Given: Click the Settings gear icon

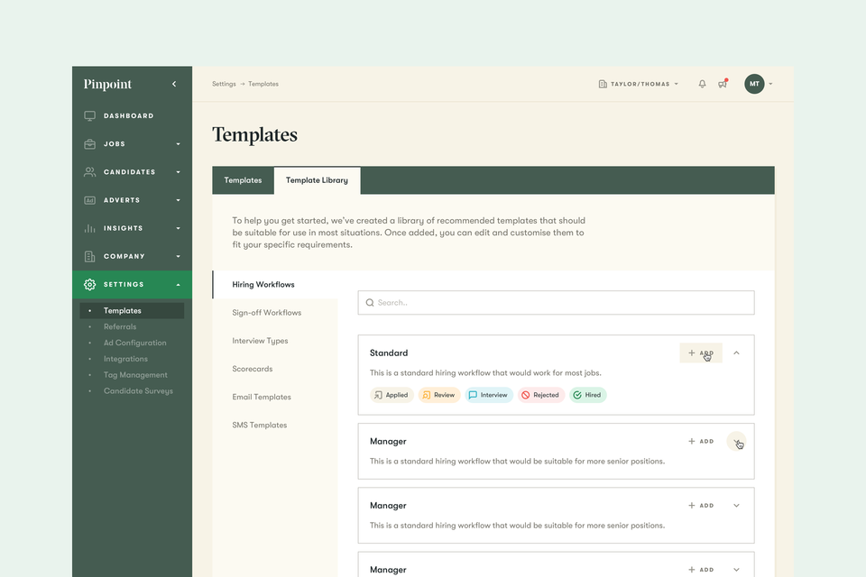Looking at the screenshot, I should (89, 284).
